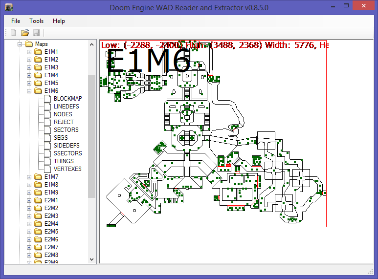Image resolution: width=378 pixels, height=279 pixels.
Task: Click the New file toolbar icon
Action: pos(14,33)
